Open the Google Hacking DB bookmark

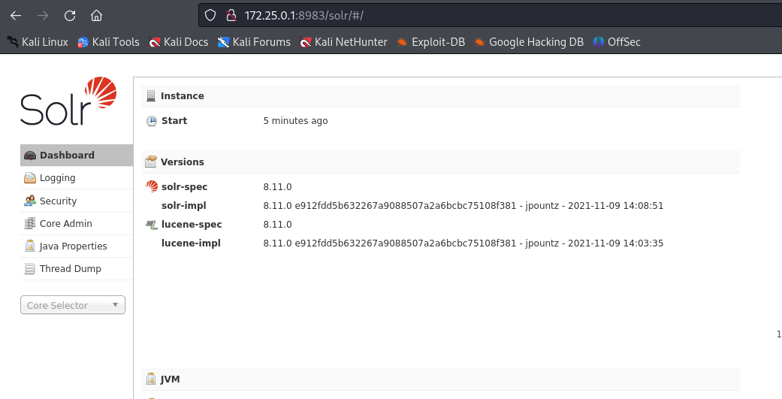click(x=529, y=42)
